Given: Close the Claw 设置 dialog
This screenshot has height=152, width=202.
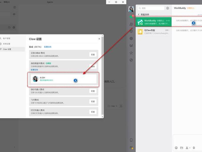Looking at the screenshot, I should (99, 39).
